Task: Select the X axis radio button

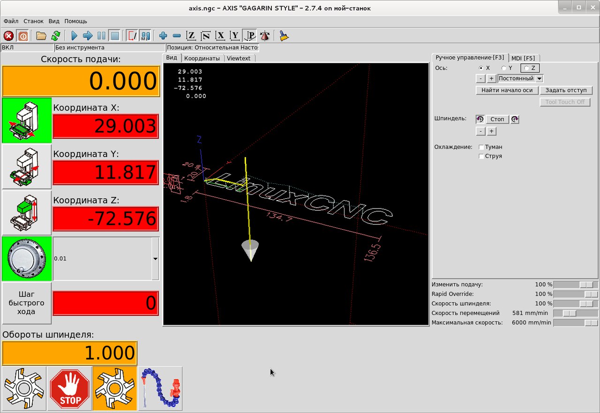Action: coord(480,68)
